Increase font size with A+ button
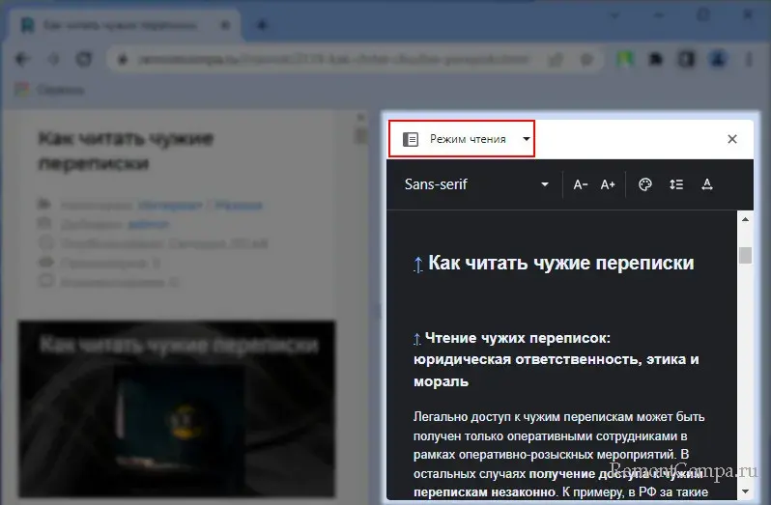 (608, 184)
